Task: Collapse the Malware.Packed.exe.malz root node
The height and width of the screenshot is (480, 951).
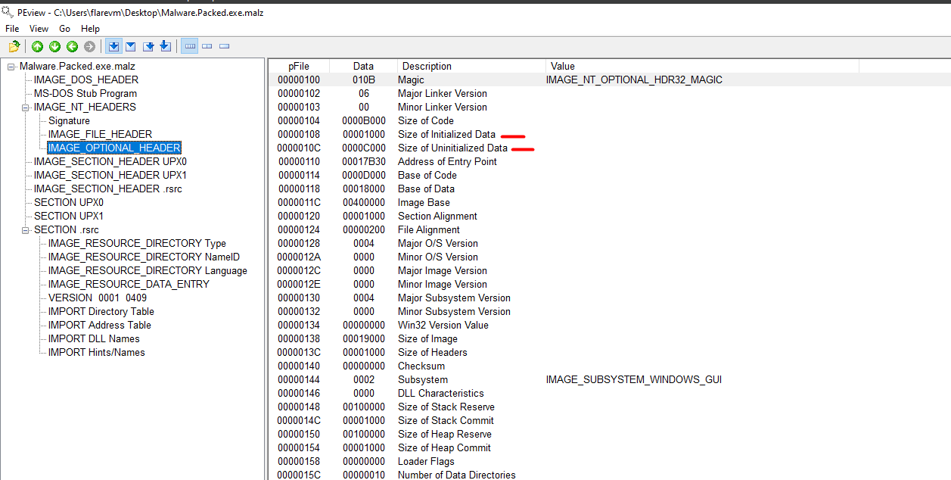Action: (x=11, y=67)
